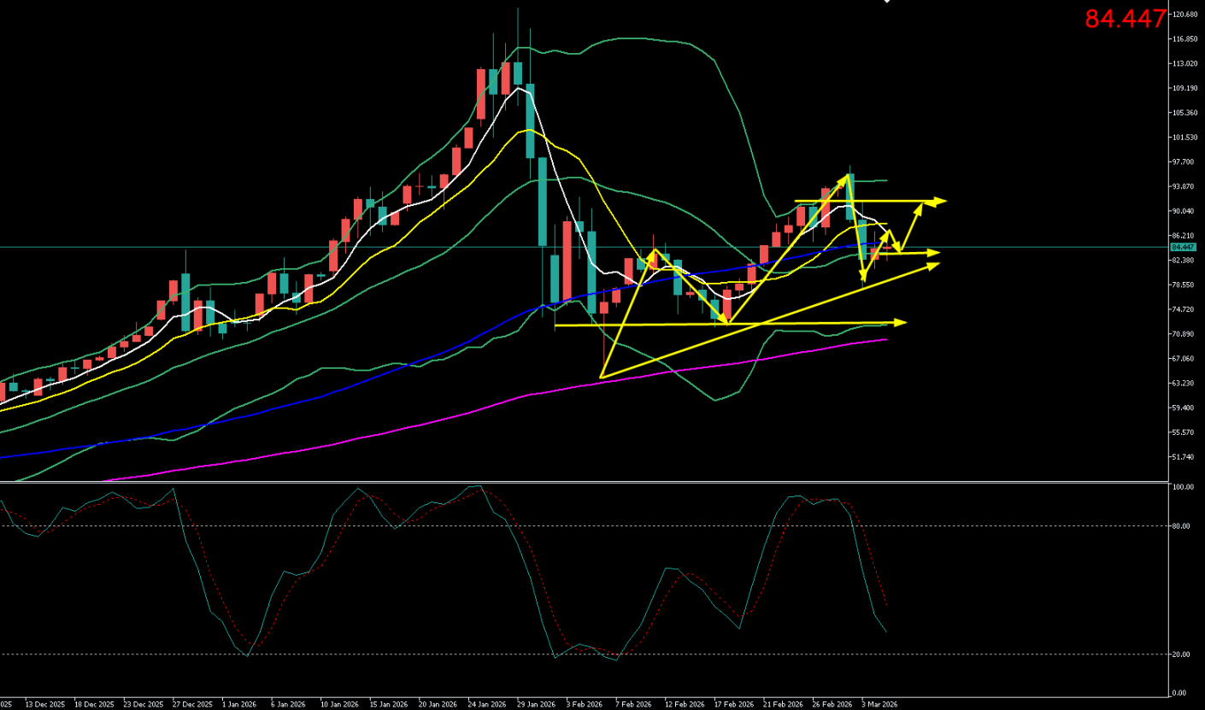Click the 80.00 level on oscillator scale
The height and width of the screenshot is (710, 1205).
click(x=1181, y=526)
